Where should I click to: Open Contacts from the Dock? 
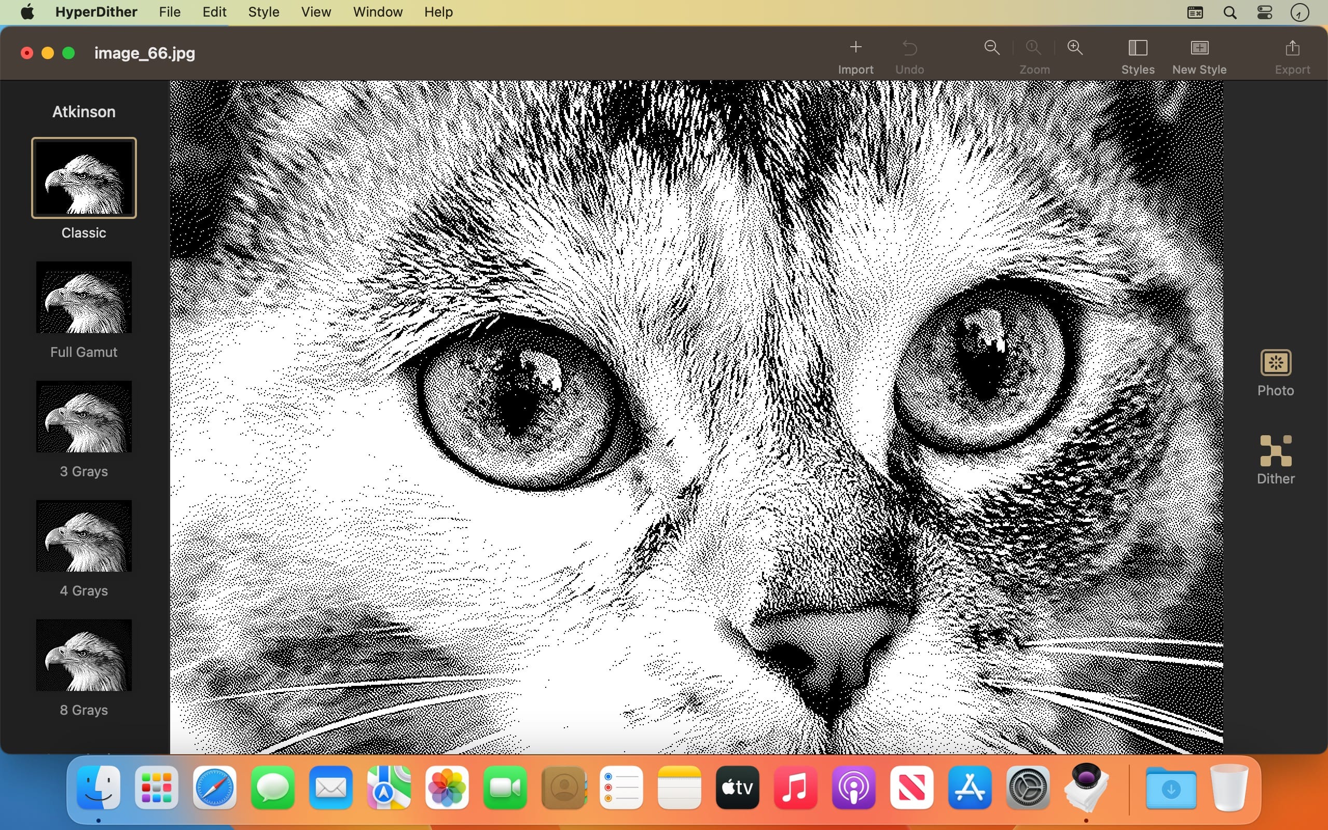(563, 787)
